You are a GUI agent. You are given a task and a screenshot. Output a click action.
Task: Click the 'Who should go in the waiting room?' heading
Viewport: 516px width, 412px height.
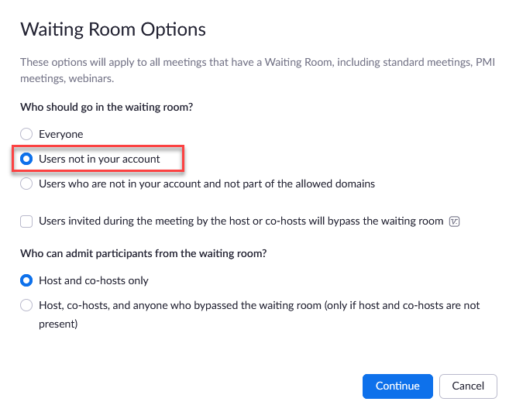107,107
